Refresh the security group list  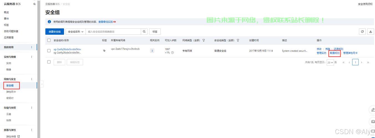point(362,31)
